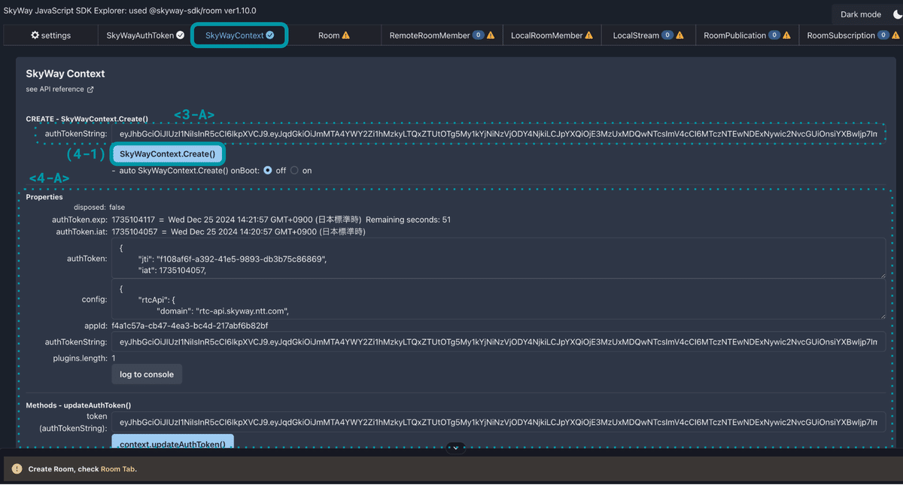
Task: Enable auto SkyWayContext.Create() onBoot by selecting on
Action: (293, 170)
